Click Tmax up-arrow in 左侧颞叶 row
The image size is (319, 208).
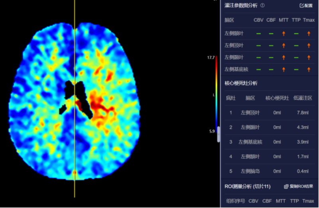(x=309, y=58)
